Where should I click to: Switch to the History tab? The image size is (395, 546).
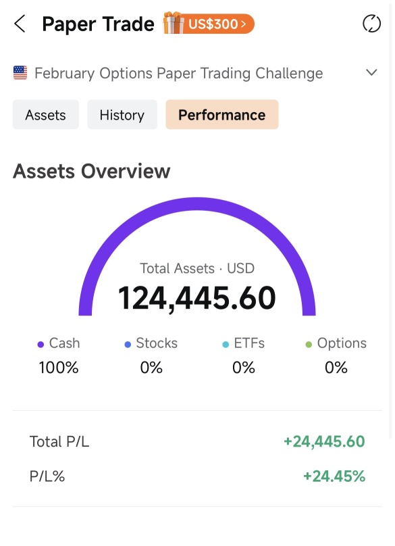(x=122, y=115)
